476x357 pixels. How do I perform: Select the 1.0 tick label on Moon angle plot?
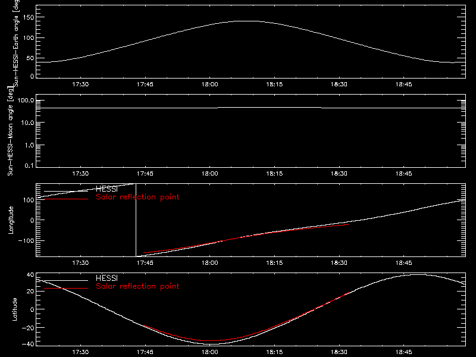[29, 145]
